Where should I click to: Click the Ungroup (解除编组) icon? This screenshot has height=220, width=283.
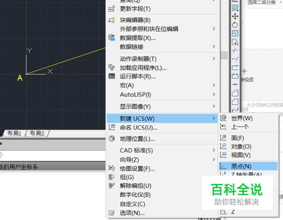pyautogui.click(x=112, y=185)
